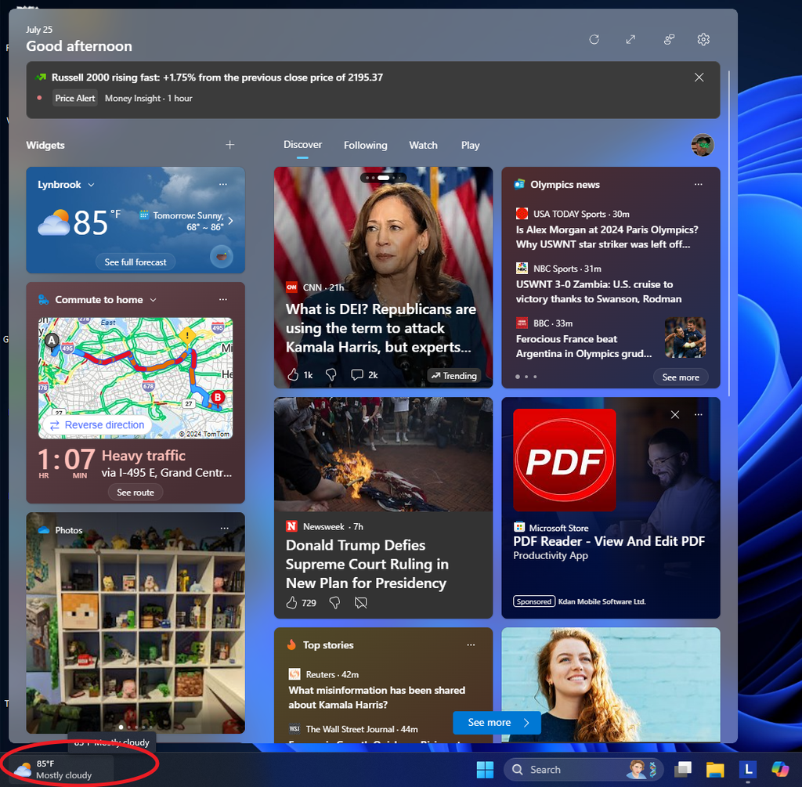Image resolution: width=802 pixels, height=787 pixels.
Task: Click the user profile avatar
Action: pyautogui.click(x=703, y=145)
